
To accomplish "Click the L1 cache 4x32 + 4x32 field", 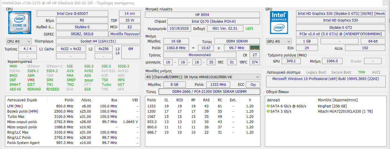I will (x=71, y=49).
